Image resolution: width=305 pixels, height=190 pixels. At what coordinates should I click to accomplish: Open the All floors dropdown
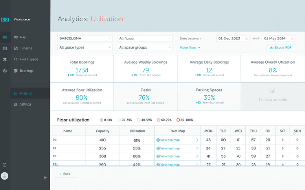[x=145, y=38]
